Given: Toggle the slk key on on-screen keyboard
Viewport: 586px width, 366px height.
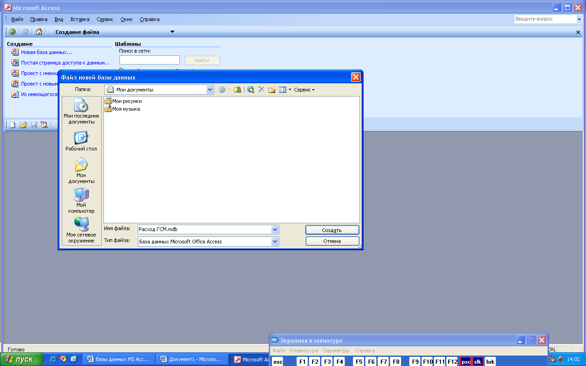Looking at the screenshot, I should [x=478, y=361].
